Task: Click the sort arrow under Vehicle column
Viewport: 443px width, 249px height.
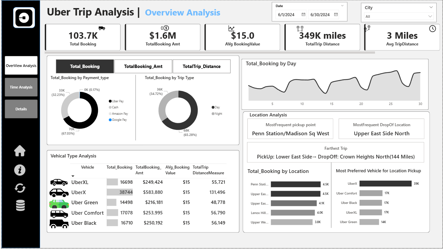Action: pyautogui.click(x=73, y=176)
